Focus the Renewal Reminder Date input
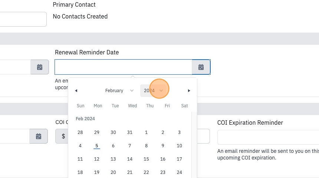This screenshot has height=178, width=319. tap(123, 67)
